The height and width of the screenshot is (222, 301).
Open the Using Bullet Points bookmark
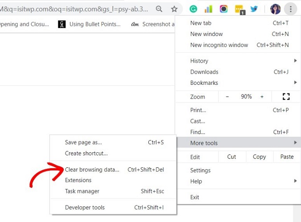pos(89,24)
